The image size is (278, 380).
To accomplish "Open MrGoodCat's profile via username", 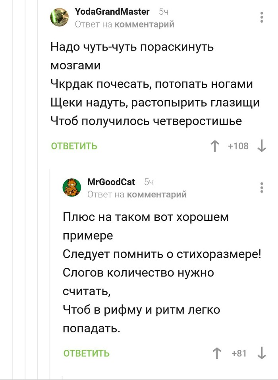I will pyautogui.click(x=111, y=182).
